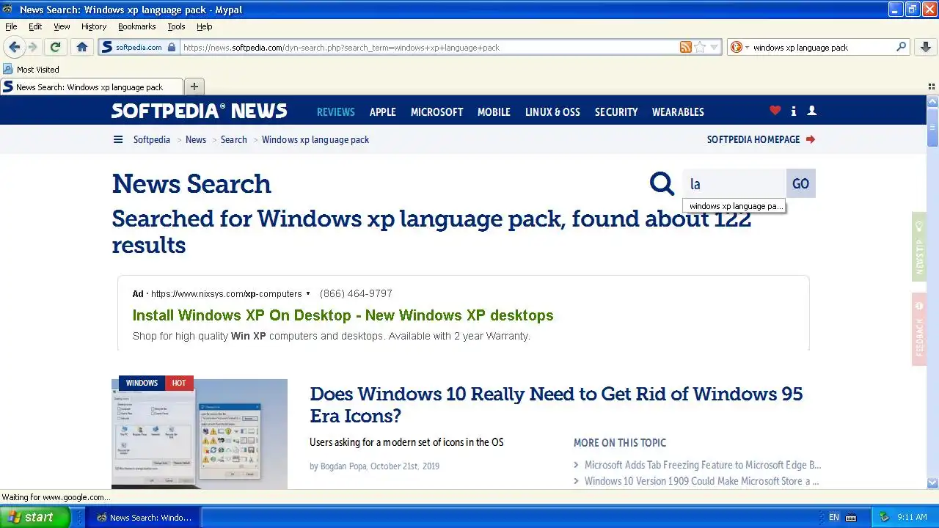
Task: Select the News Search browser tab
Action: click(x=91, y=87)
